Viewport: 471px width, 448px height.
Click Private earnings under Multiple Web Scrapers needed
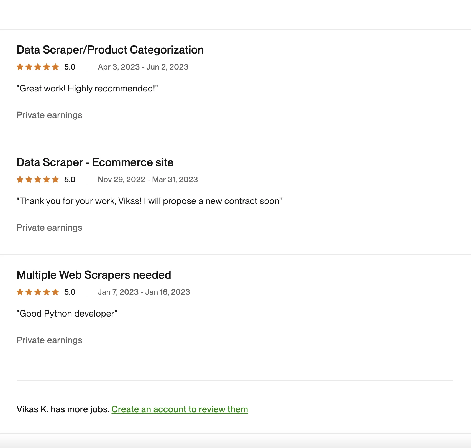49,340
